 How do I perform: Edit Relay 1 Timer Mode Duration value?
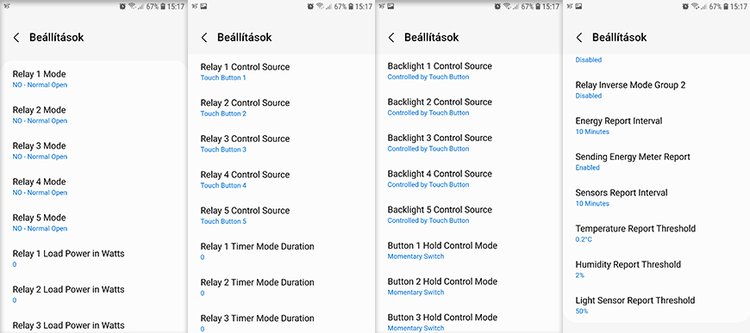tap(281, 251)
